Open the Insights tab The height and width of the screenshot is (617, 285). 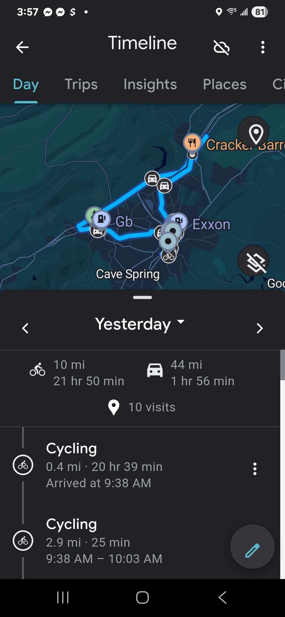[x=150, y=84]
